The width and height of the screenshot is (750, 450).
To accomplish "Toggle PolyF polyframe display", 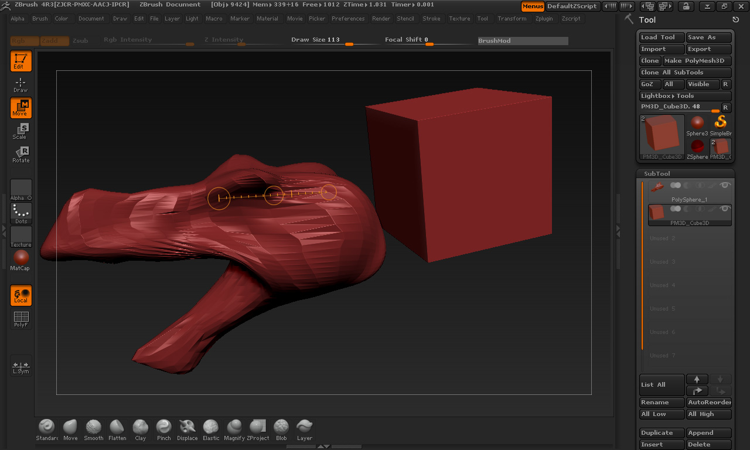I will pos(21,319).
